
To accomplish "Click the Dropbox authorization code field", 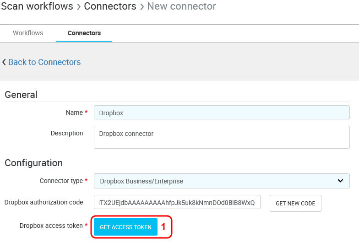I will [177, 202].
